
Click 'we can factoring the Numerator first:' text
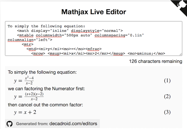(46, 89)
